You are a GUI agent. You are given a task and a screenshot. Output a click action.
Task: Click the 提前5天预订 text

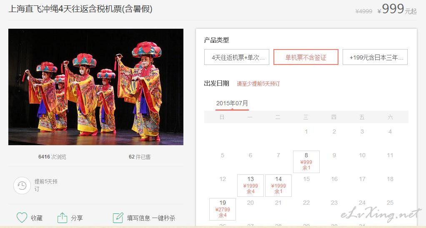pos(46,185)
